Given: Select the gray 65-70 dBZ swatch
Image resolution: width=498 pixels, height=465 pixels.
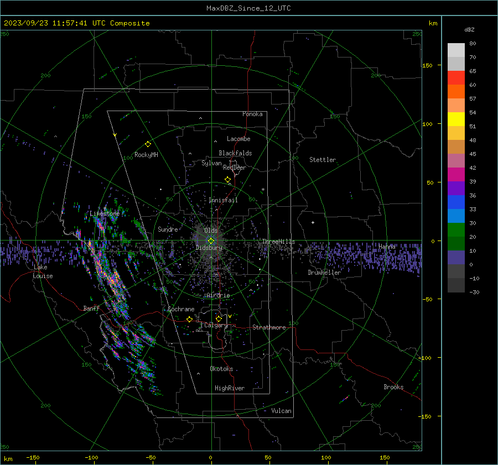Looking at the screenshot, I should point(456,64).
